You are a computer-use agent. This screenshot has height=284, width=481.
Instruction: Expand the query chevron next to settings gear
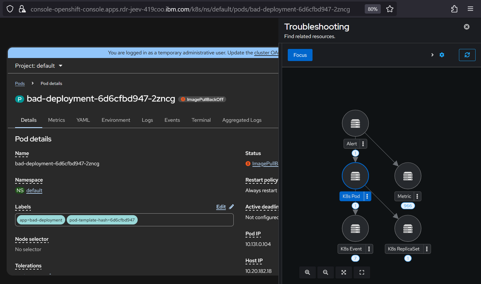point(432,55)
